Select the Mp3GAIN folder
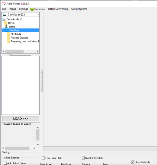 (16, 34)
